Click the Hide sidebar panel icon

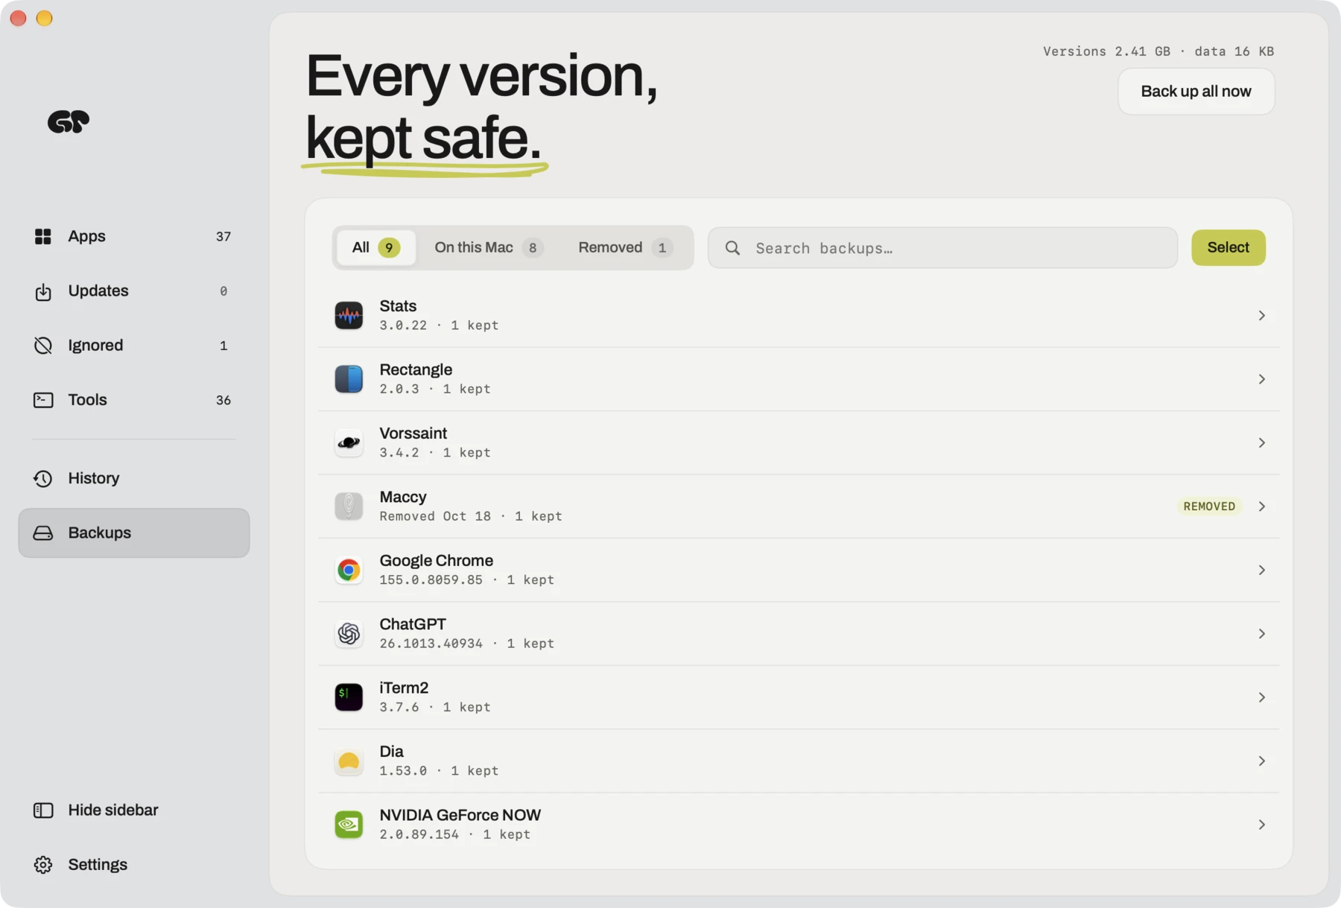[43, 810]
